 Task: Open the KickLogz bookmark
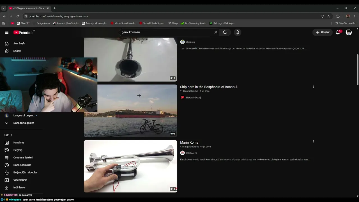[x=222, y=23]
